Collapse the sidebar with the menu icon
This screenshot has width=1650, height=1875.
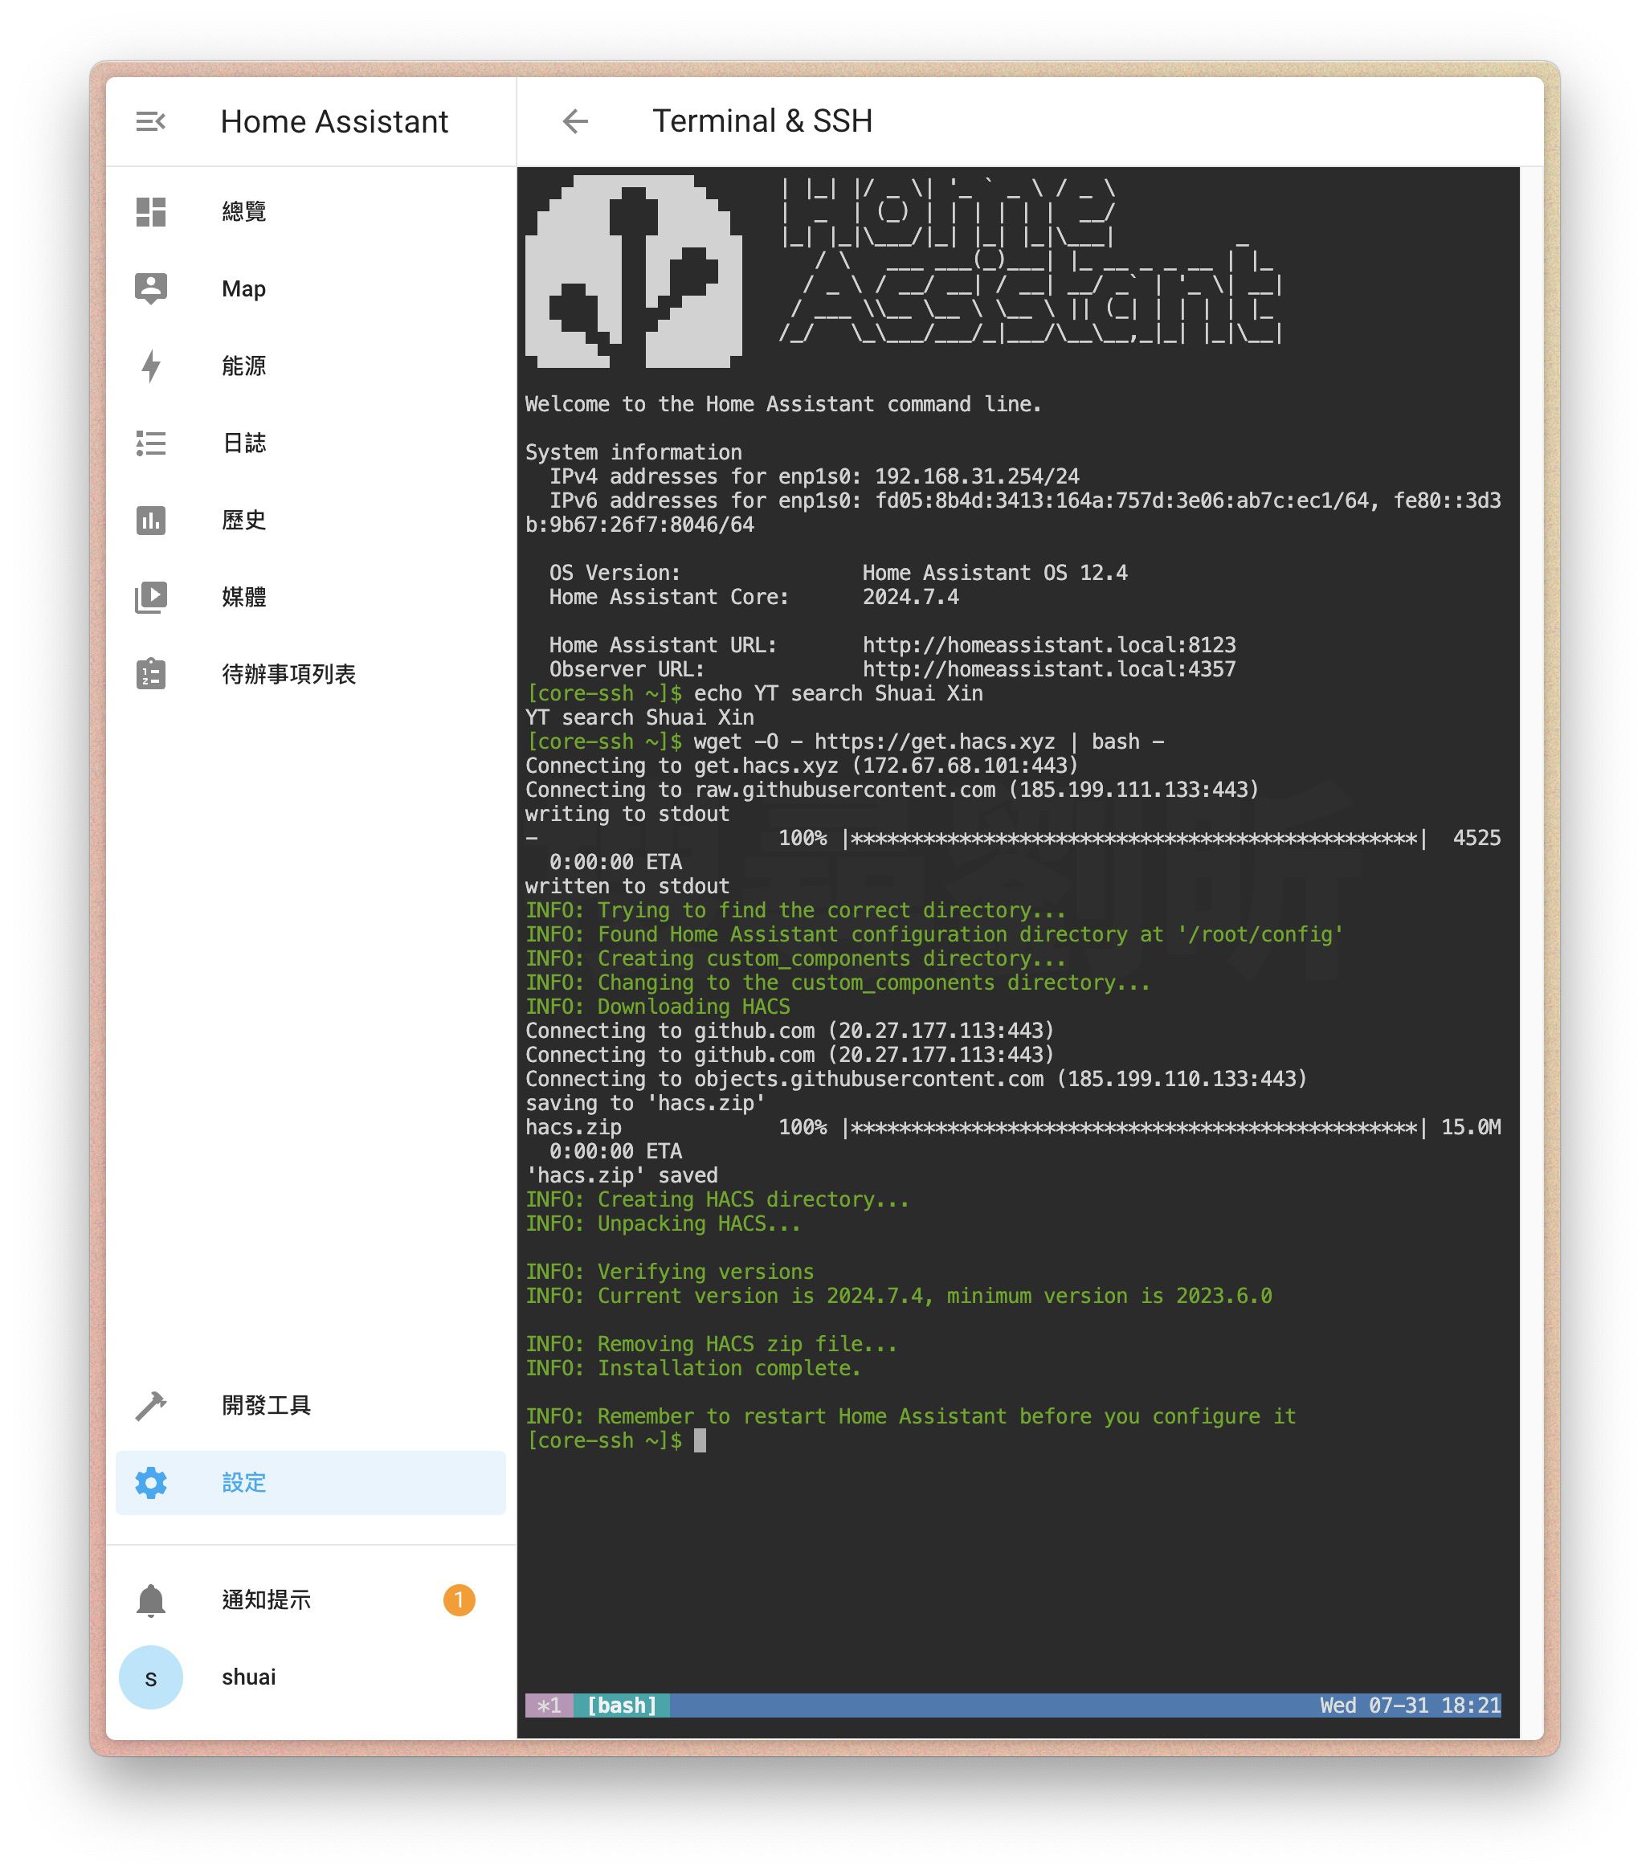pyautogui.click(x=150, y=121)
